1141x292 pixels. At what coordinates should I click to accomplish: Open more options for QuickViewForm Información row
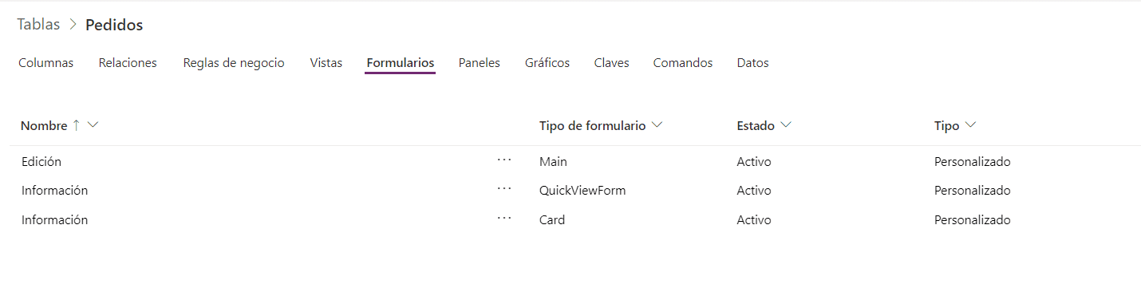click(503, 190)
